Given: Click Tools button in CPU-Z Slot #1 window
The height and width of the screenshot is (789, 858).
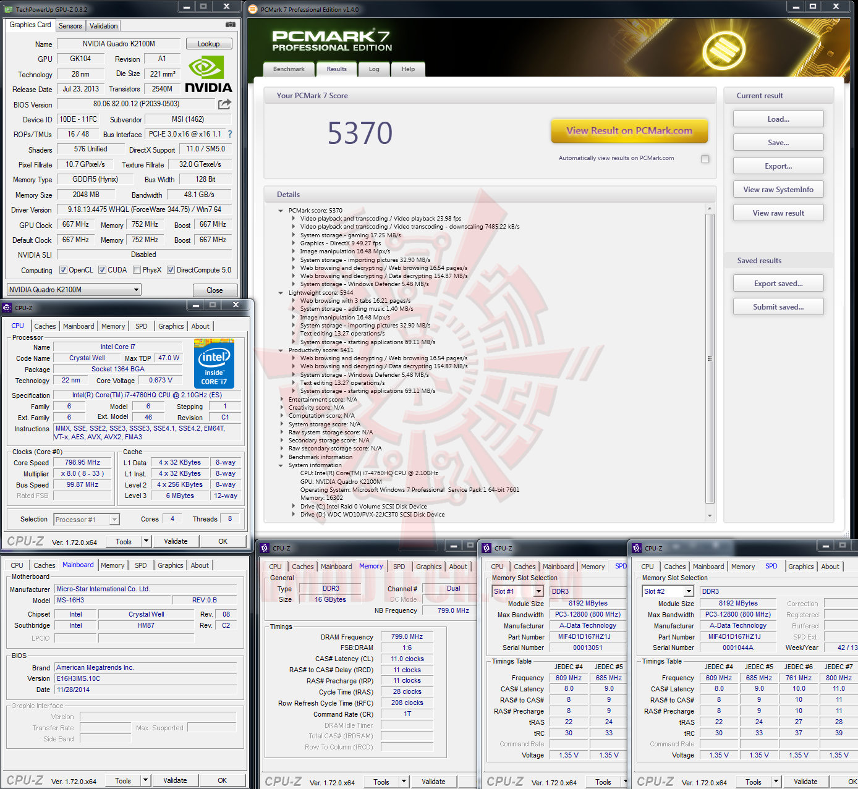Looking at the screenshot, I should tap(603, 782).
